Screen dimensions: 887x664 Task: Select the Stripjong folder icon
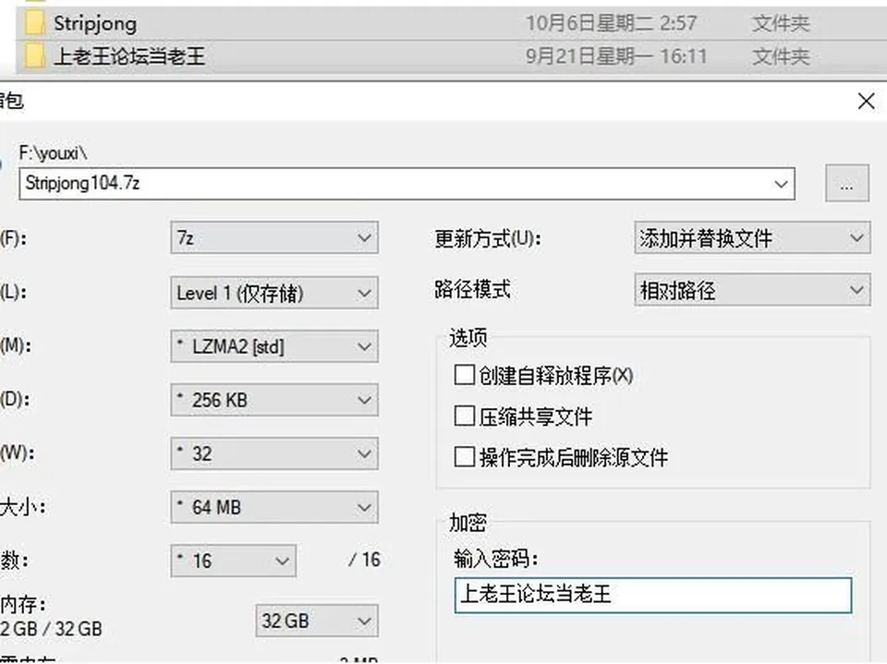click(35, 23)
